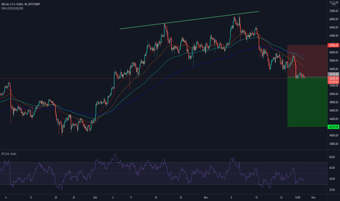Click the 70000.00 price axis label
The height and width of the screenshot is (201, 340).
click(334, 11)
